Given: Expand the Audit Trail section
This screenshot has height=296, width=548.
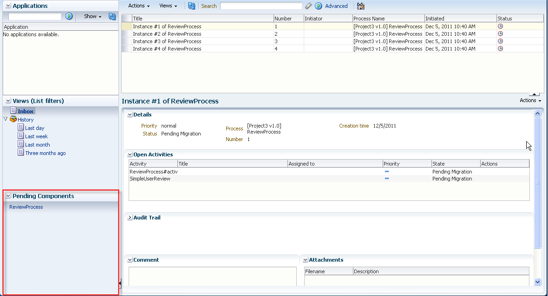Looking at the screenshot, I should pos(130,218).
